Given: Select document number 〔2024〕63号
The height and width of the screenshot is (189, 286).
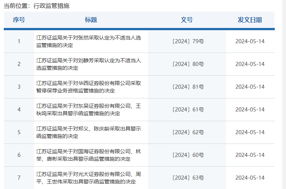Looking at the screenshot, I should pyautogui.click(x=188, y=178).
